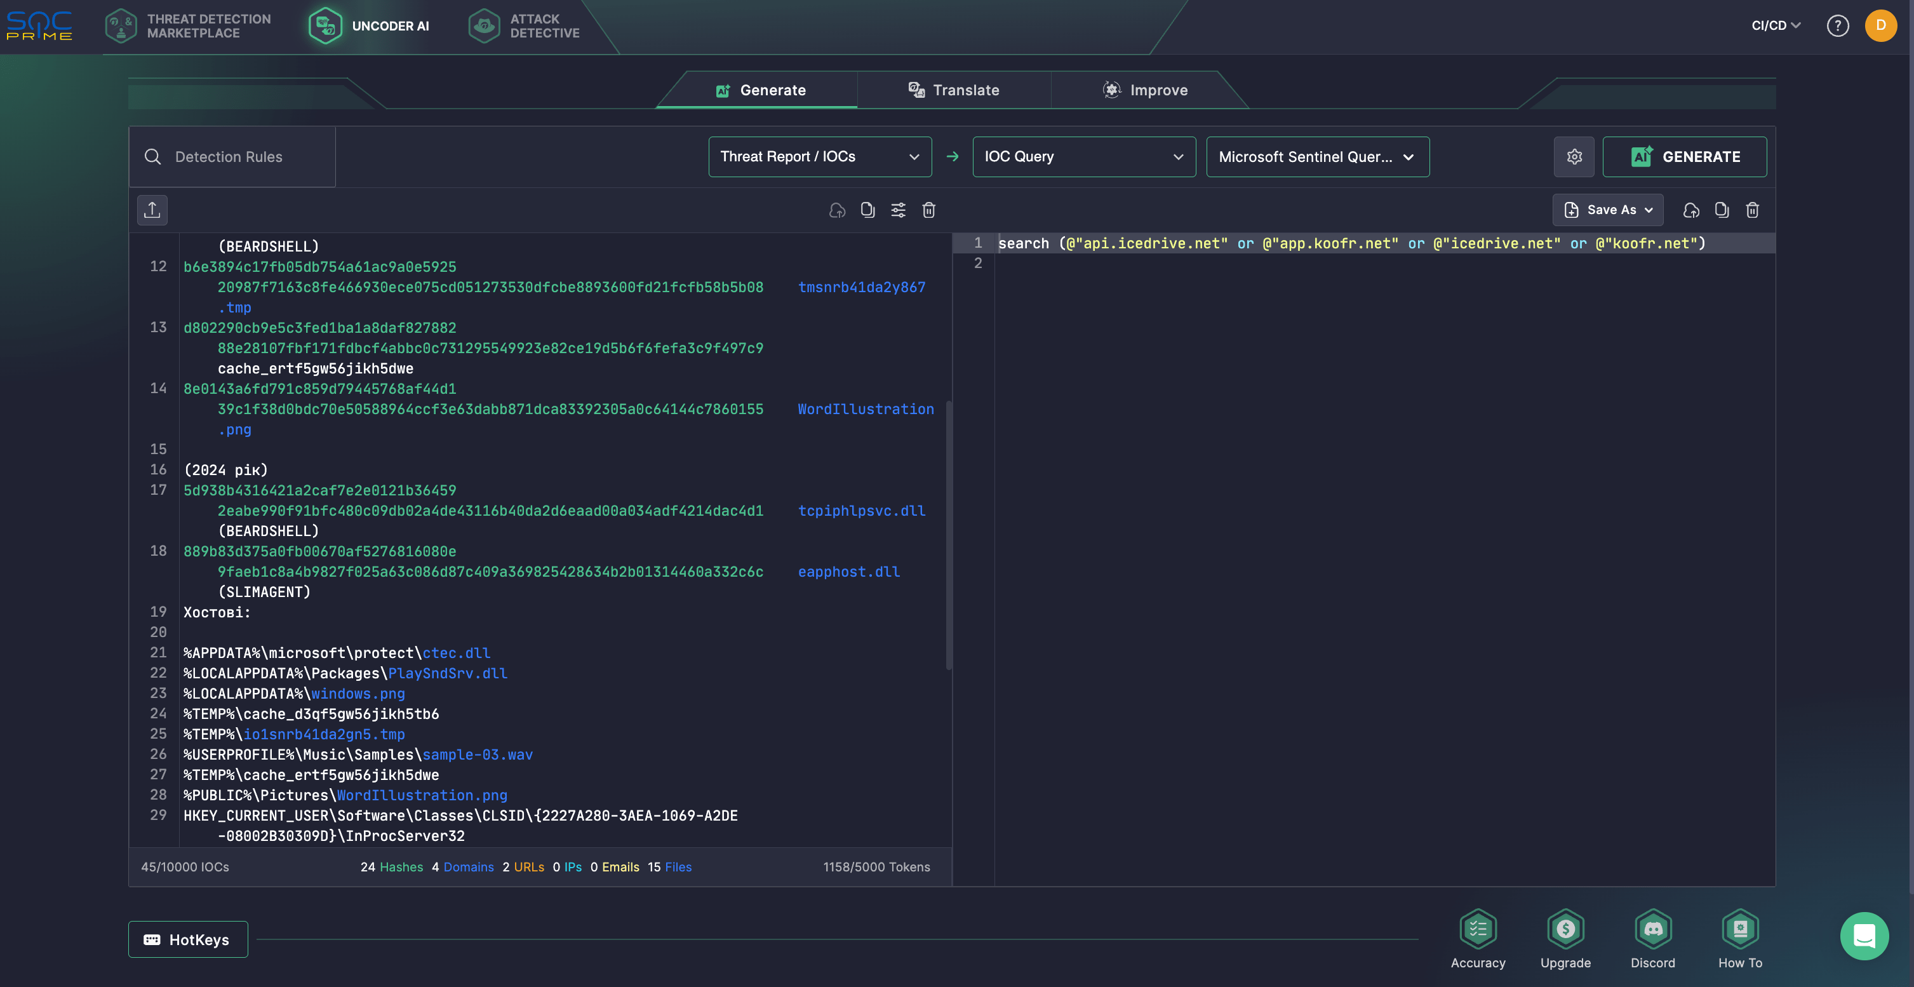This screenshot has height=987, width=1914.
Task: Open the gear settings next to Generate
Action: pyautogui.click(x=1574, y=157)
